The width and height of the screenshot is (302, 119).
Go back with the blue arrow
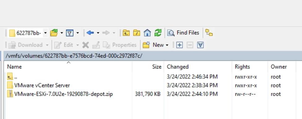click(90, 33)
